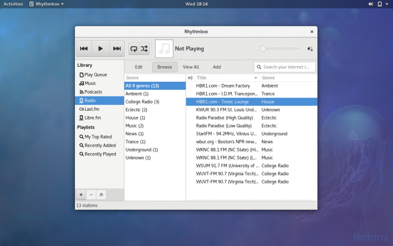393x246 pixels.
Task: Click the volume speaker icon
Action: (x=310, y=49)
